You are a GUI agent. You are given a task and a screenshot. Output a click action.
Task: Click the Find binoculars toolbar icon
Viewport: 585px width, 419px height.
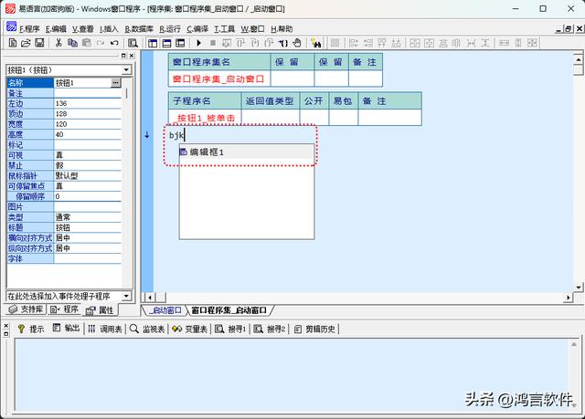pos(315,43)
